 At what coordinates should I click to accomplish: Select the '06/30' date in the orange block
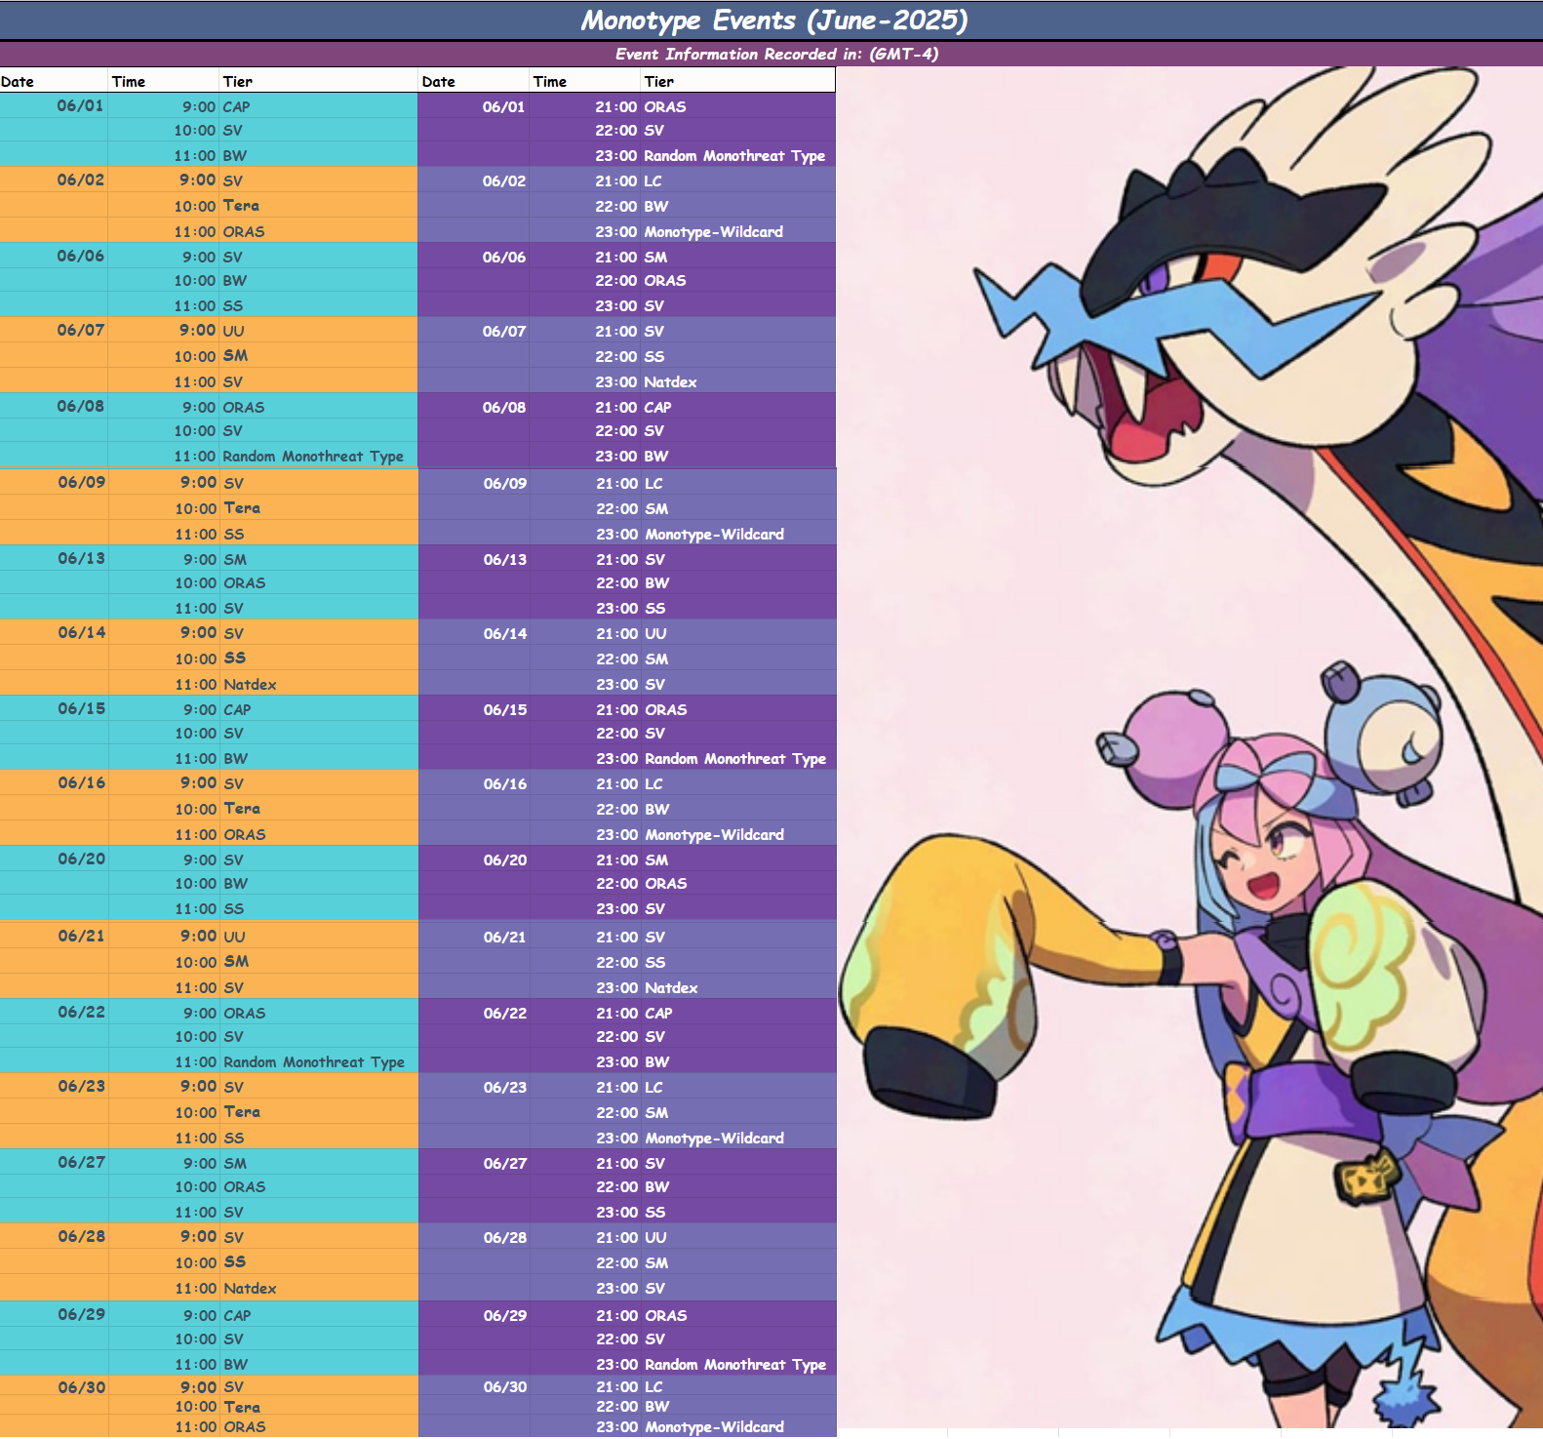click(x=81, y=1387)
